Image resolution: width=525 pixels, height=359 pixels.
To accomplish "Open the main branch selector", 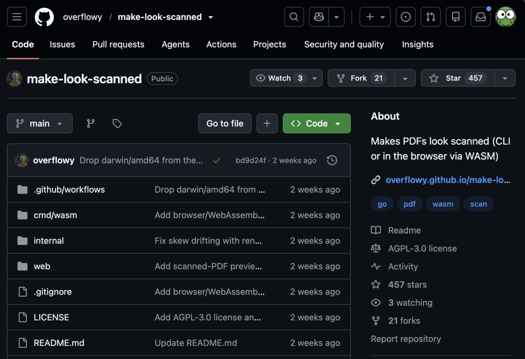I will click(39, 123).
